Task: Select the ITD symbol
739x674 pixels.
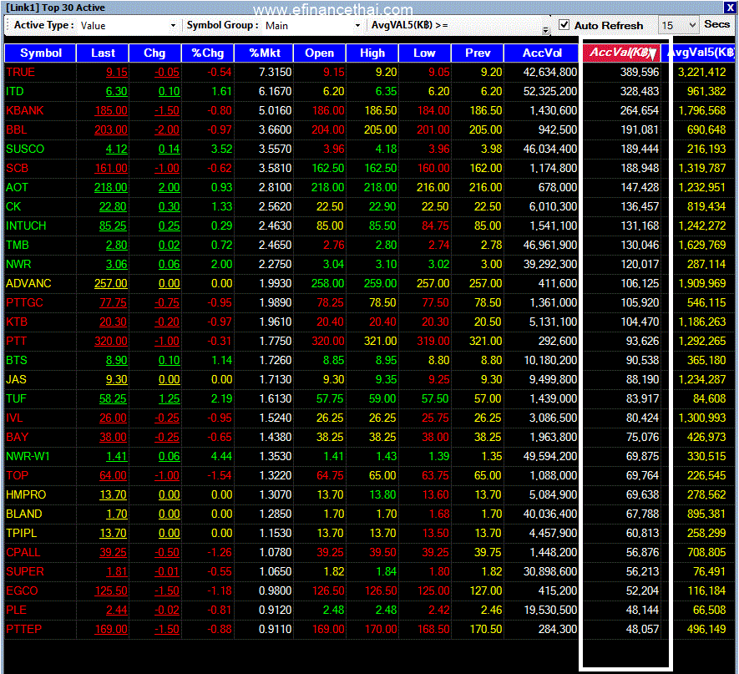Action: (x=14, y=91)
